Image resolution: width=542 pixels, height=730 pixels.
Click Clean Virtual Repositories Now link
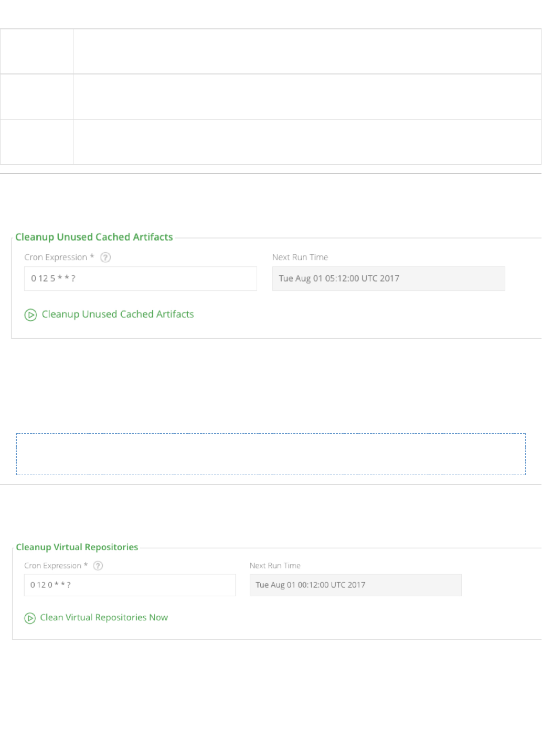(x=104, y=618)
